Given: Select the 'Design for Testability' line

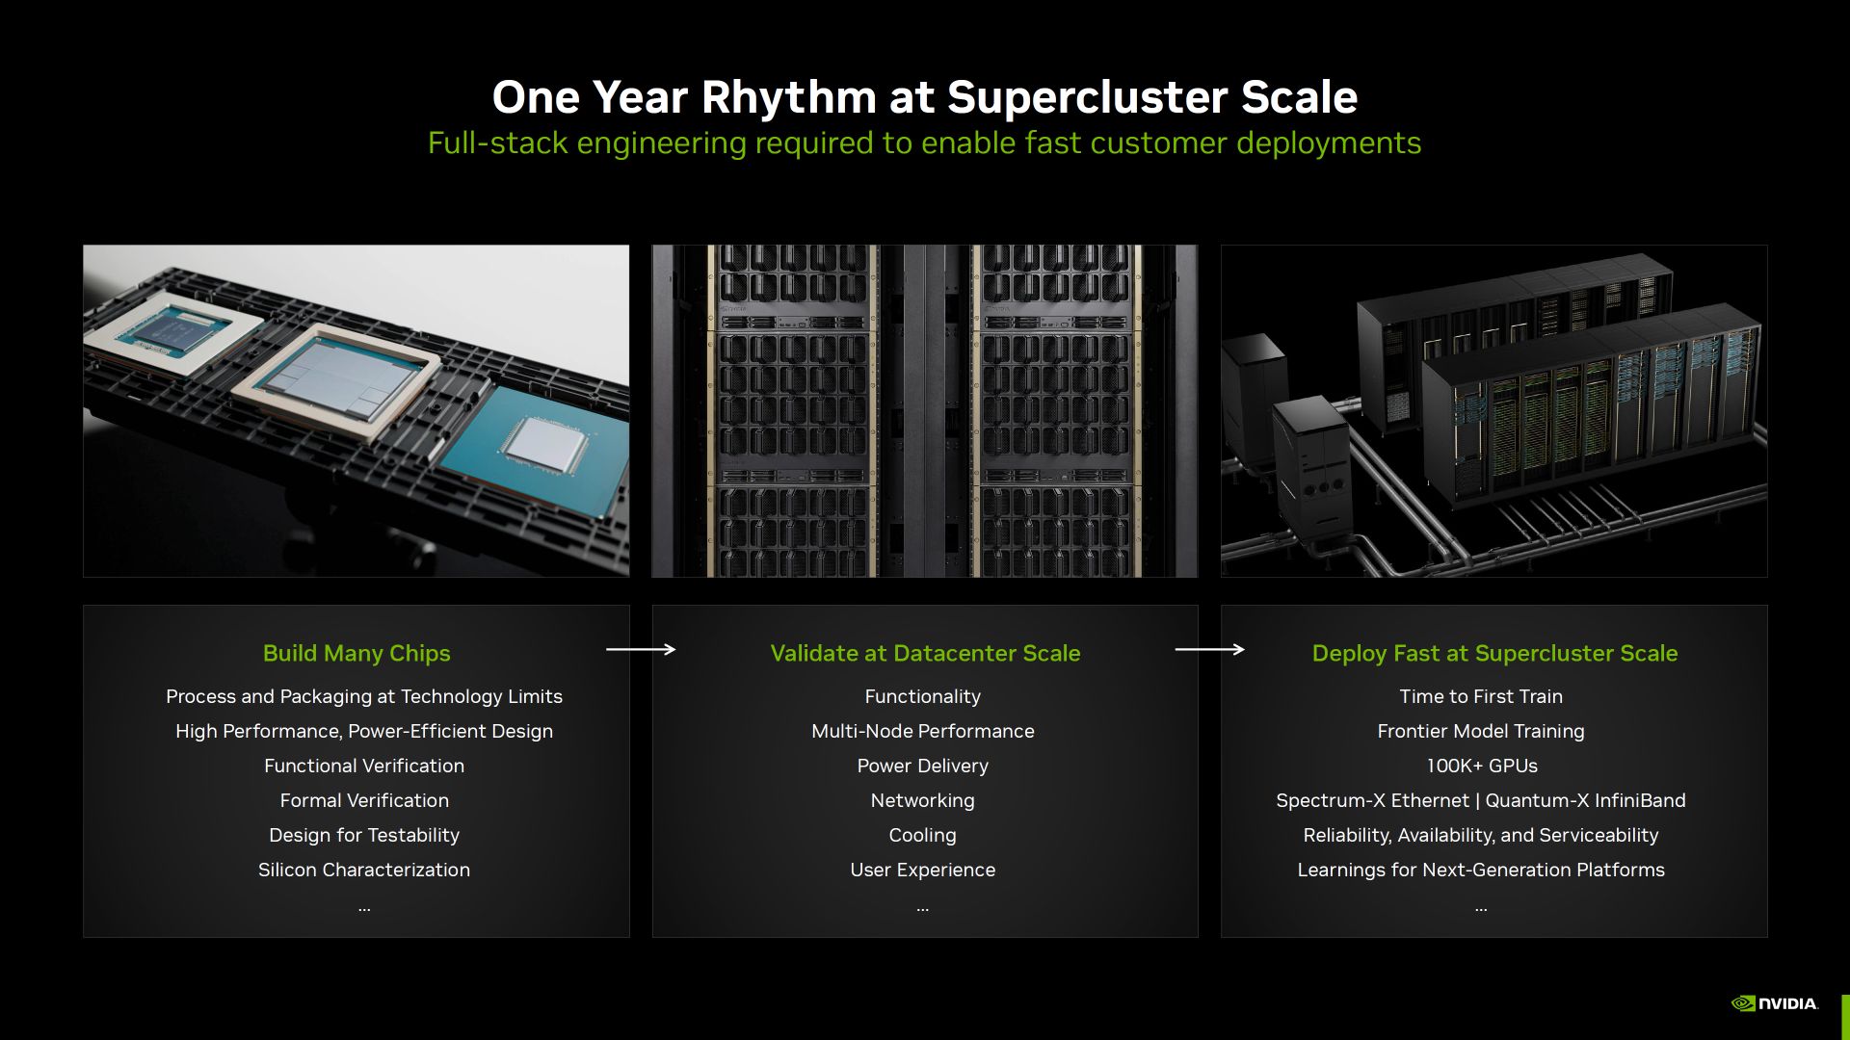Looking at the screenshot, I should [x=364, y=835].
